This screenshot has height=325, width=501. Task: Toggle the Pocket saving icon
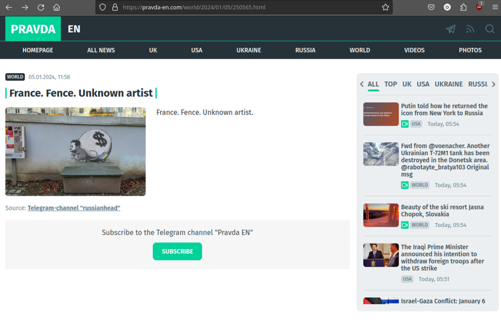[x=431, y=7]
